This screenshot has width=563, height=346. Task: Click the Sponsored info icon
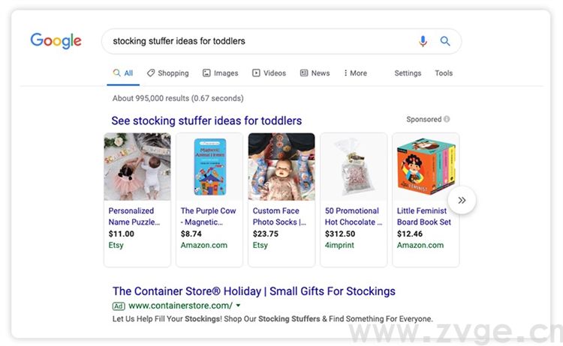(x=447, y=119)
